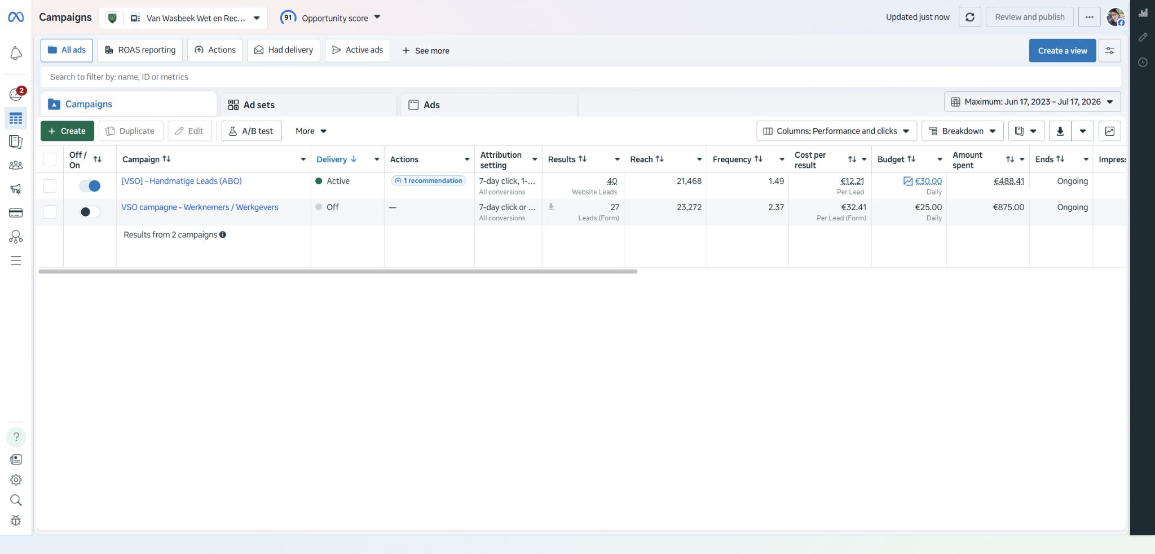The image size is (1155, 554).
Task: Open the Search magnifier in the sidebar
Action: [x=16, y=500]
